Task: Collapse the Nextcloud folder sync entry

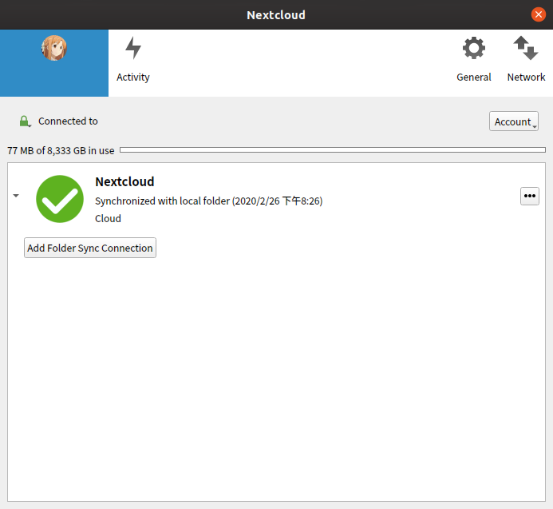Action: click(16, 195)
